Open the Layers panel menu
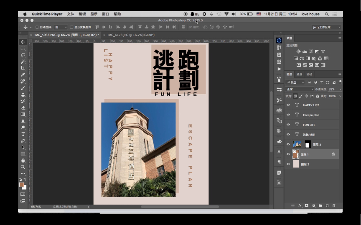The height and width of the screenshot is (225, 361). point(340,74)
